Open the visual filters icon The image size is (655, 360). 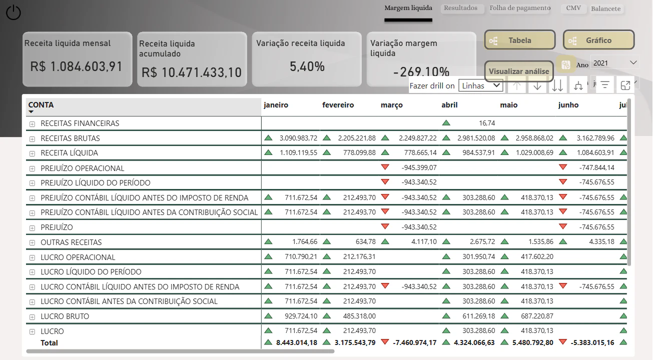tap(605, 85)
